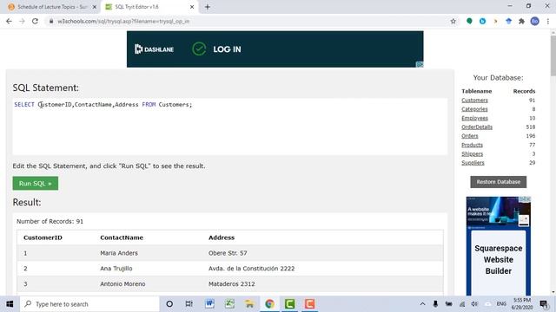The width and height of the screenshot is (556, 312).
Task: Open the Chrome profile avatar
Action: tap(535, 21)
